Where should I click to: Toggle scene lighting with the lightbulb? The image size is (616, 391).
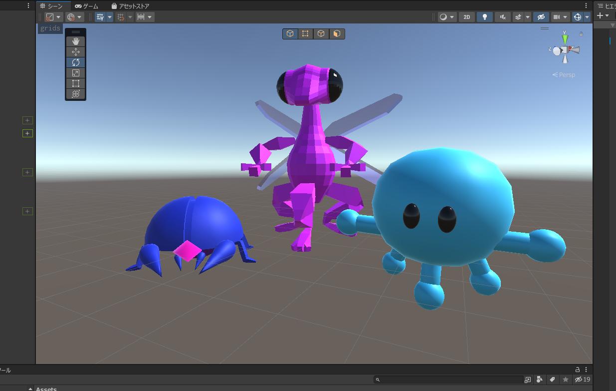(x=484, y=17)
